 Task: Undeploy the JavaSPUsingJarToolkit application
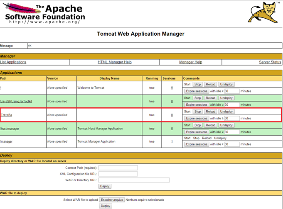[226, 98]
